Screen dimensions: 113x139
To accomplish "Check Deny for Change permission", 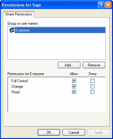I will tap(92, 86).
